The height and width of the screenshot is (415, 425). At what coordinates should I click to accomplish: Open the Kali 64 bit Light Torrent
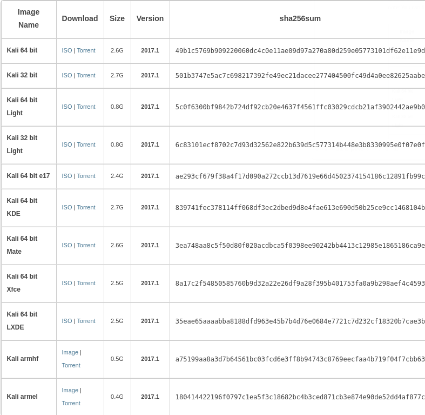86,107
